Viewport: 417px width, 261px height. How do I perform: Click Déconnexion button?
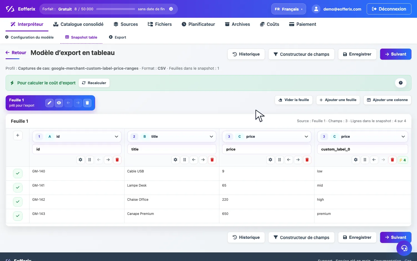coord(389,9)
